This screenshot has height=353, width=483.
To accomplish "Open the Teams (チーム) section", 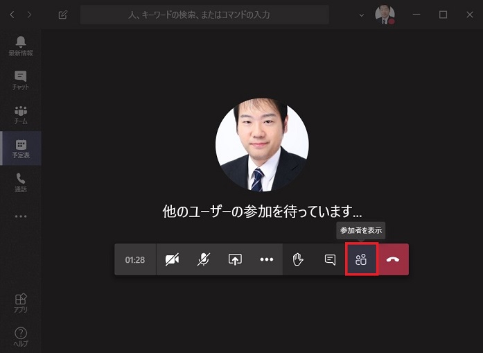I will (21, 114).
